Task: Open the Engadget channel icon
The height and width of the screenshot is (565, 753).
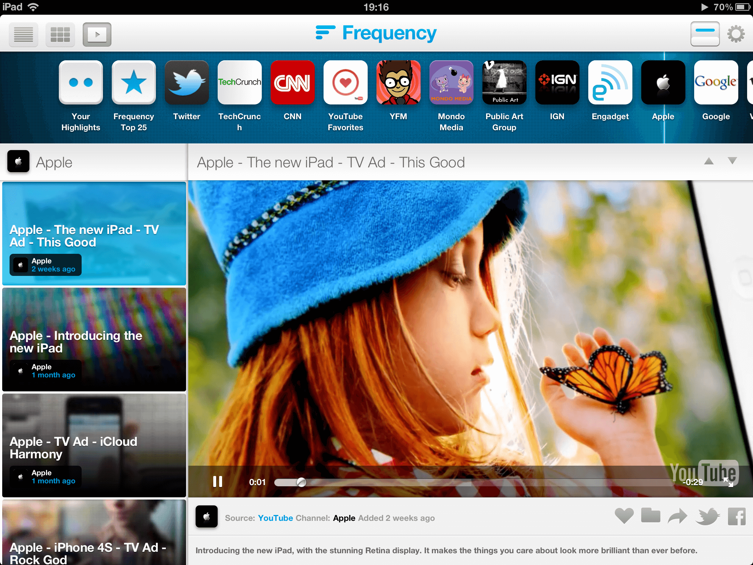Action: click(x=610, y=82)
